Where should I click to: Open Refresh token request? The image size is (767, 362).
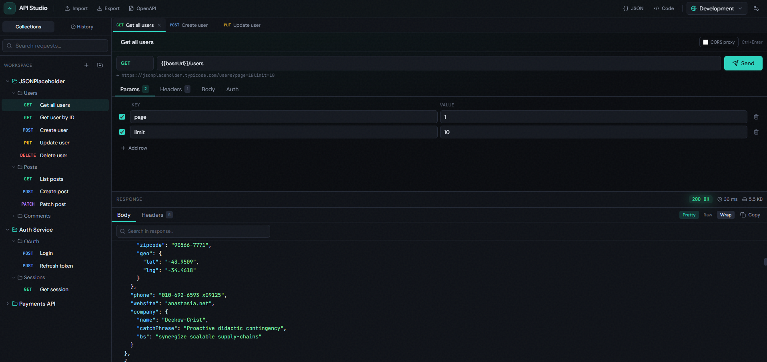[55, 266]
